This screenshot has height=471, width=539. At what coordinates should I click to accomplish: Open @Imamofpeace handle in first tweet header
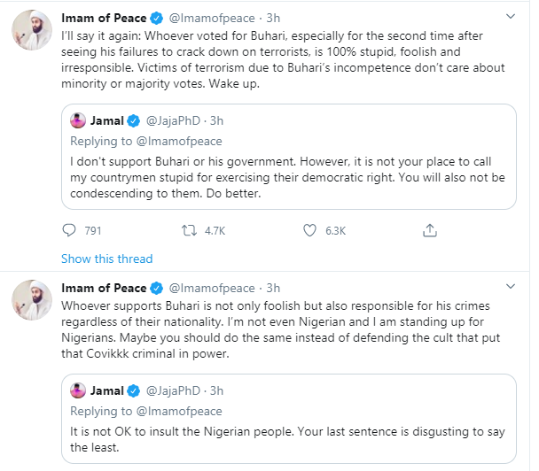(x=212, y=18)
